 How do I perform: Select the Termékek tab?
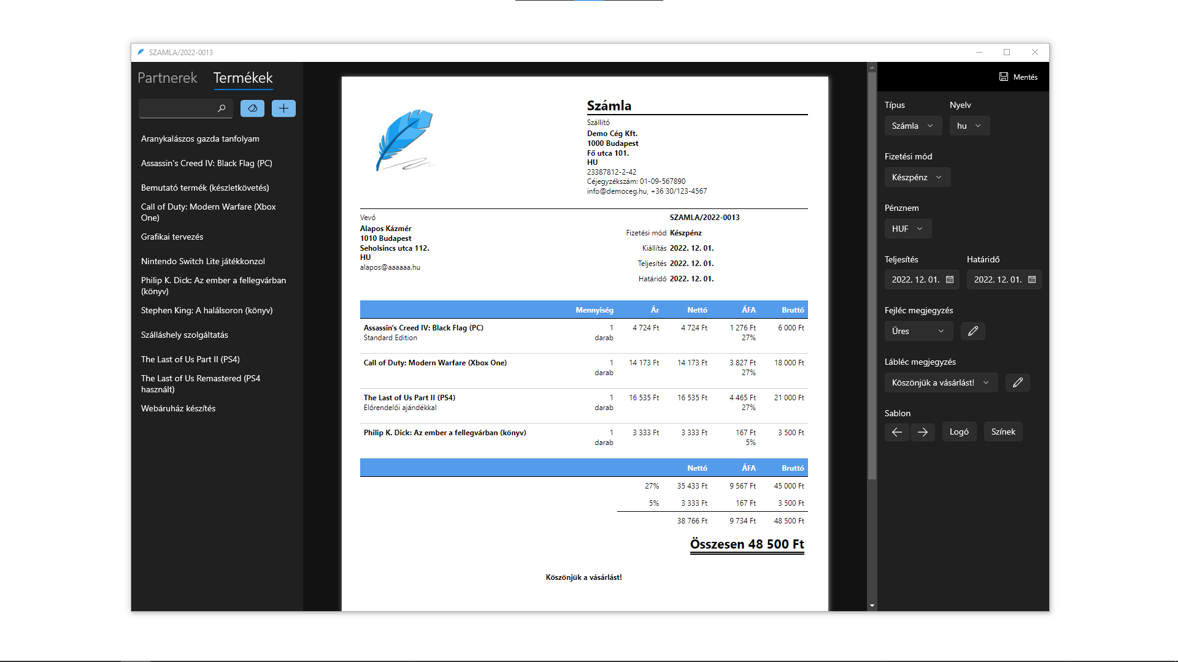tap(243, 78)
